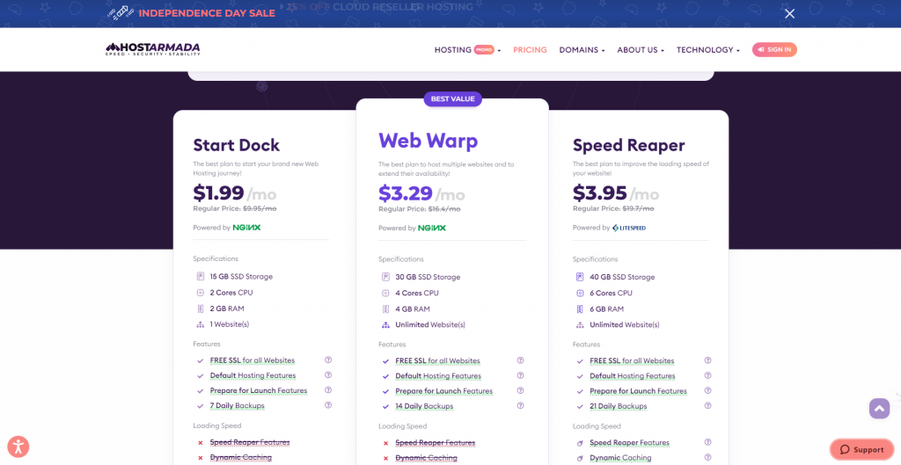This screenshot has width=901, height=465.
Task: Expand the Hosting menu
Action: (467, 50)
